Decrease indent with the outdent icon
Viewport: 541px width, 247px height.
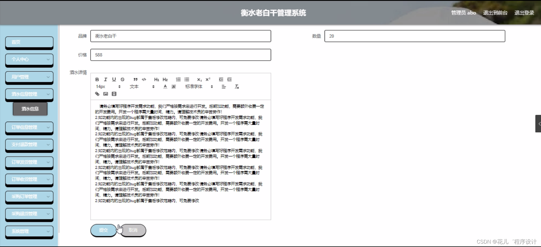(x=221, y=80)
